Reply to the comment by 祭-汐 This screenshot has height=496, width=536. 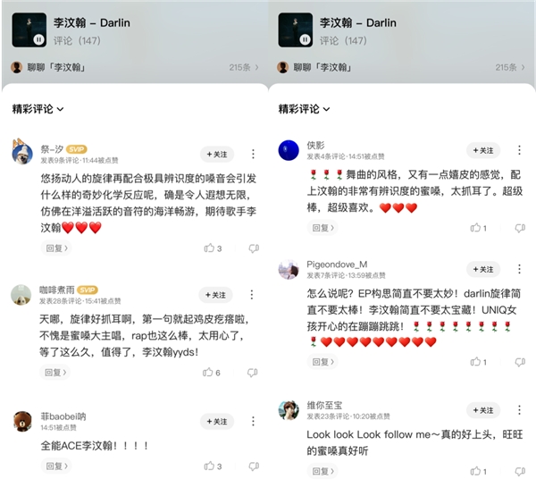coord(56,248)
